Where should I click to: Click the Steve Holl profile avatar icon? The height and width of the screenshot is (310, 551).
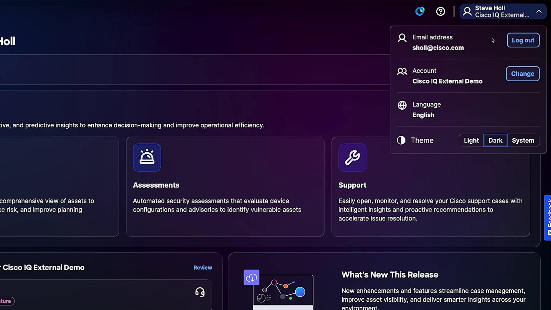pos(467,11)
